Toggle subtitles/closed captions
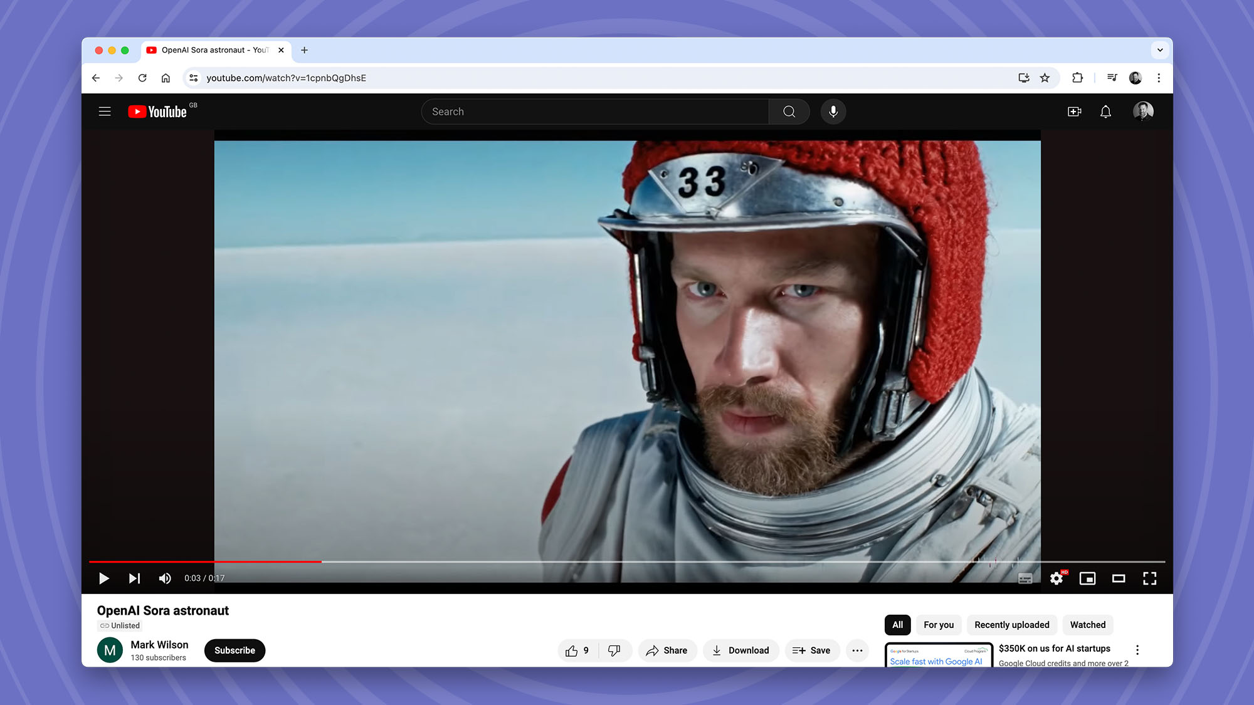Screen dimensions: 1254x705 point(1025,578)
